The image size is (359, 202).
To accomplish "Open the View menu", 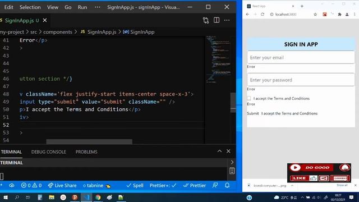I will point(53,7).
